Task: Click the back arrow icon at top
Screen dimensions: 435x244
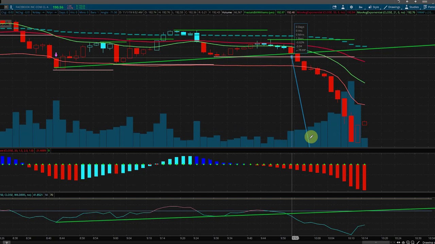Action: (407, 2)
